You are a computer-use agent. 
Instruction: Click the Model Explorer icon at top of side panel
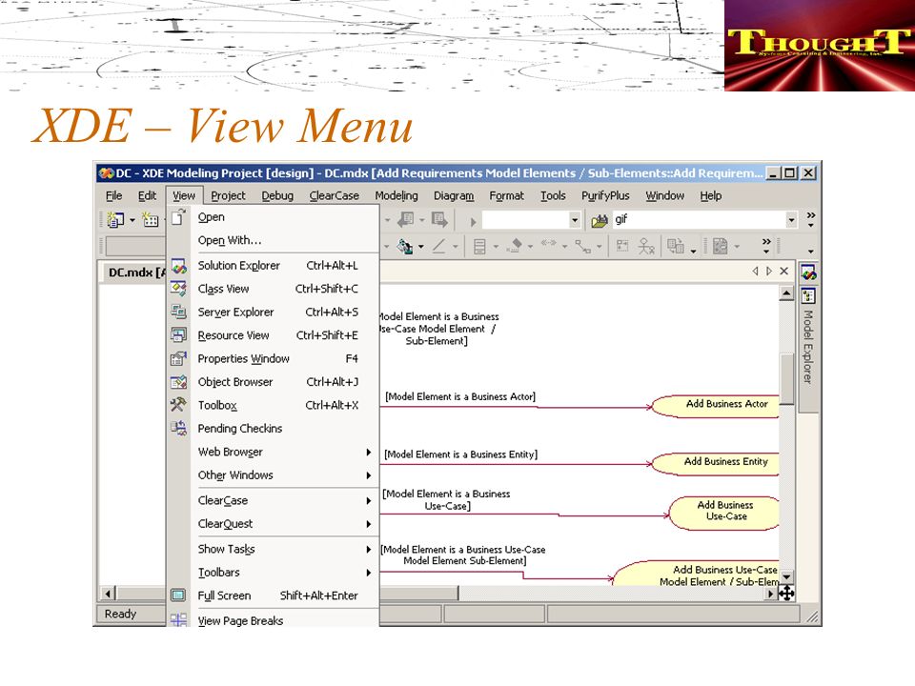click(x=808, y=272)
